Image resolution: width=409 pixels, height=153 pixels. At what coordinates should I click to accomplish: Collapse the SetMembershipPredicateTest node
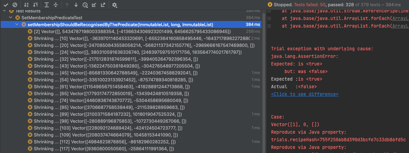coord(11,18)
